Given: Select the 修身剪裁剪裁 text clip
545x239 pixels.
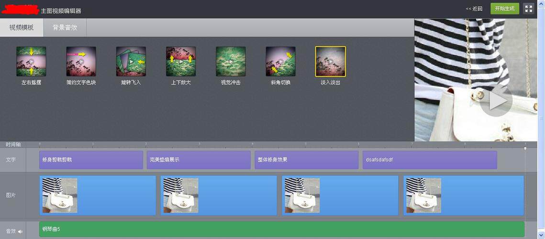Looking at the screenshot, I should point(91,160).
